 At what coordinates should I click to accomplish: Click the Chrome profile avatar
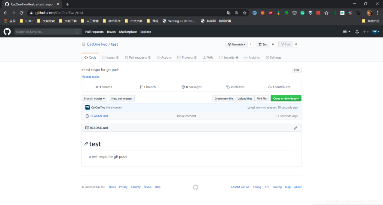(370, 13)
